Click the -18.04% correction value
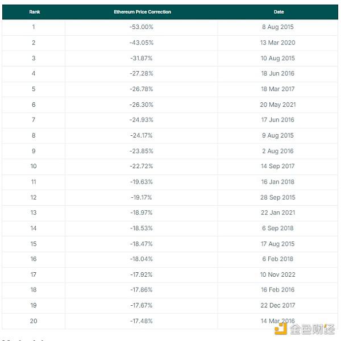 coord(141,259)
